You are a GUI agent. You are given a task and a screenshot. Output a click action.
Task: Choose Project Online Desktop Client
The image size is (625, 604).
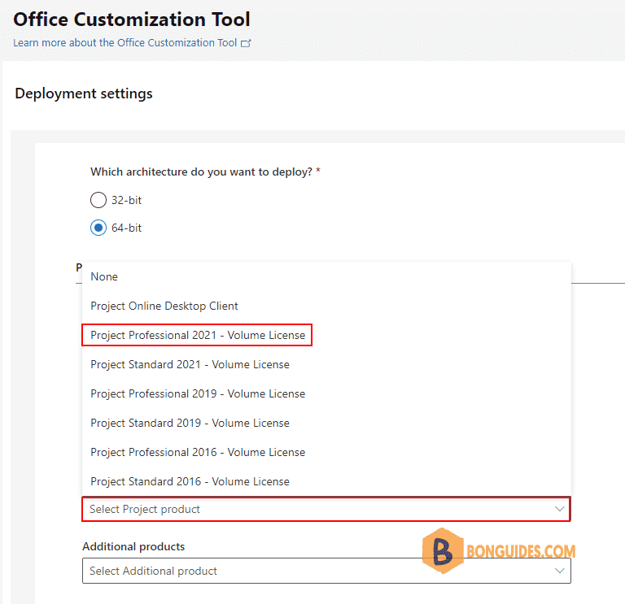pos(326,306)
